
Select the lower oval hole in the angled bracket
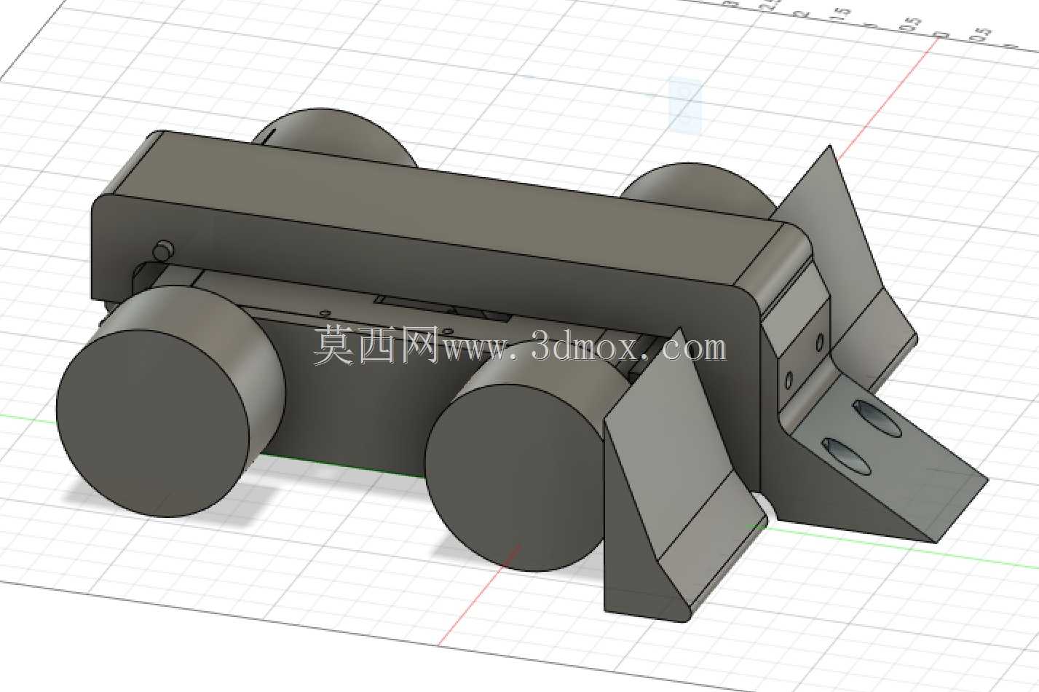pyautogui.click(x=845, y=456)
